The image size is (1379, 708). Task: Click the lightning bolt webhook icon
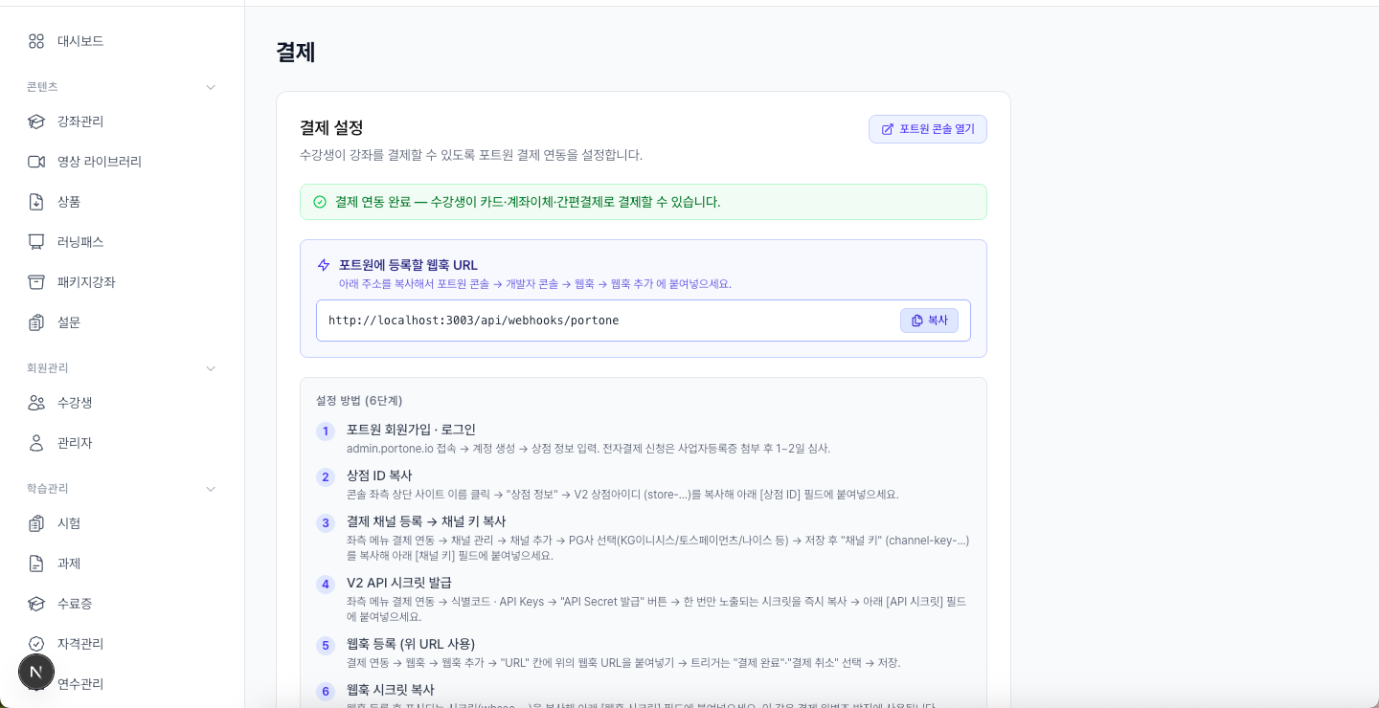[x=324, y=265]
